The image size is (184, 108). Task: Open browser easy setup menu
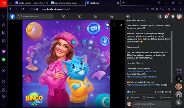(x=181, y=9)
